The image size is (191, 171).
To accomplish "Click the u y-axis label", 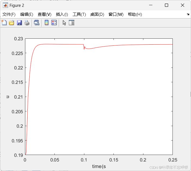I will [x=8, y=97].
